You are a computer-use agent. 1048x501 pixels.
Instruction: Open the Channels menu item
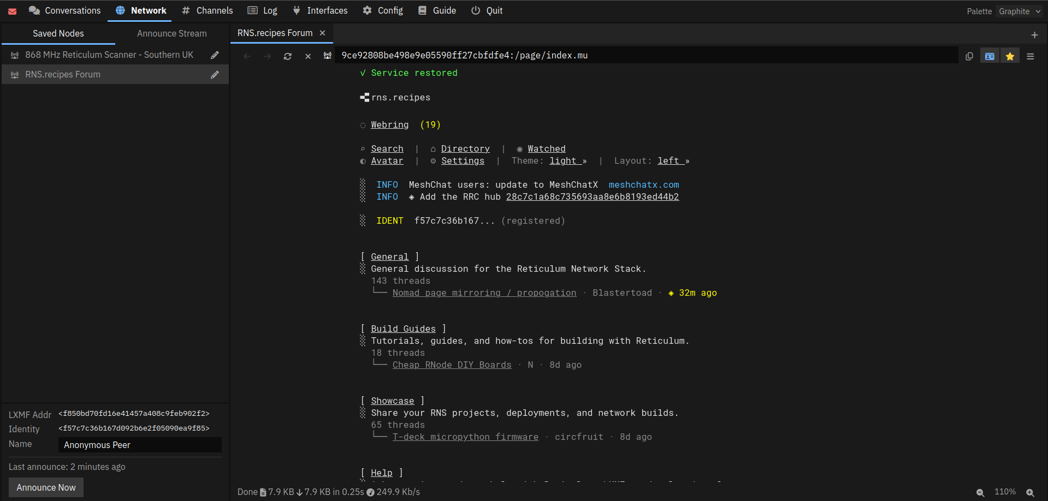(x=208, y=11)
